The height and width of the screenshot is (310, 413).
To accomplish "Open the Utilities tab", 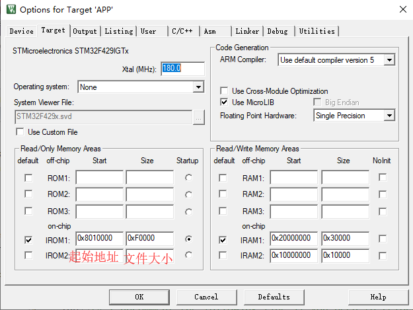I will 317,31.
